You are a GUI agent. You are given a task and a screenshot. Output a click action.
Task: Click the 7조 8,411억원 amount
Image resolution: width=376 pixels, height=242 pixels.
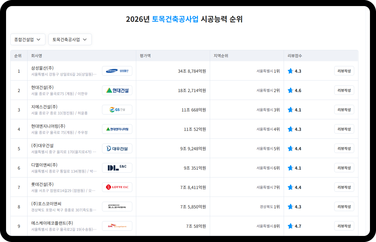193,187
